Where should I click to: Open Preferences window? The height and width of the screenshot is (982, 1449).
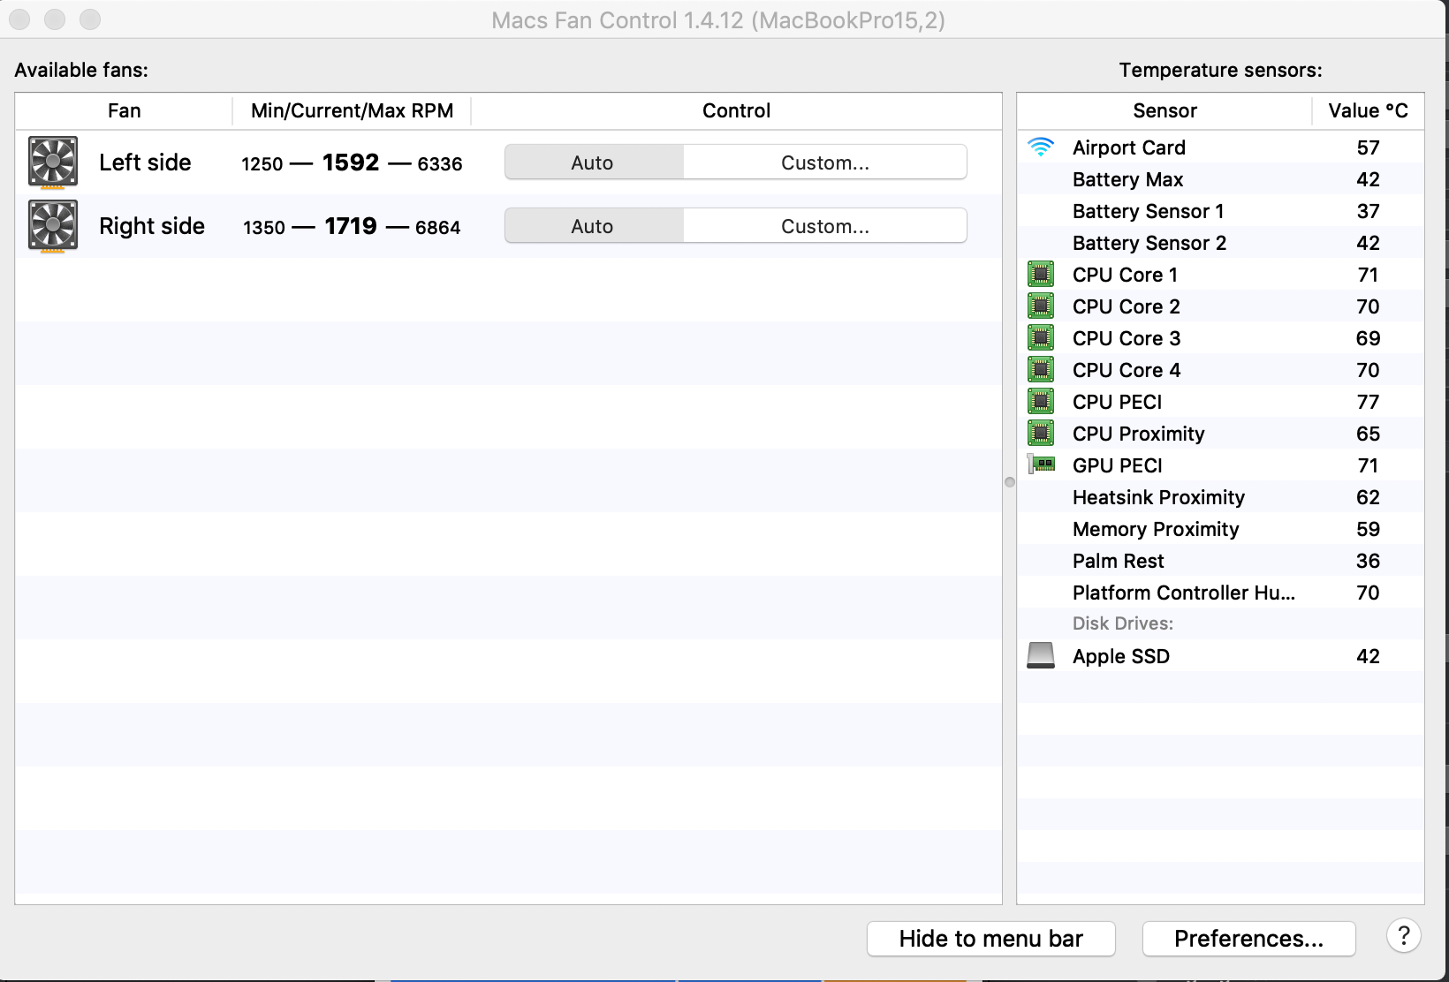[x=1248, y=939]
